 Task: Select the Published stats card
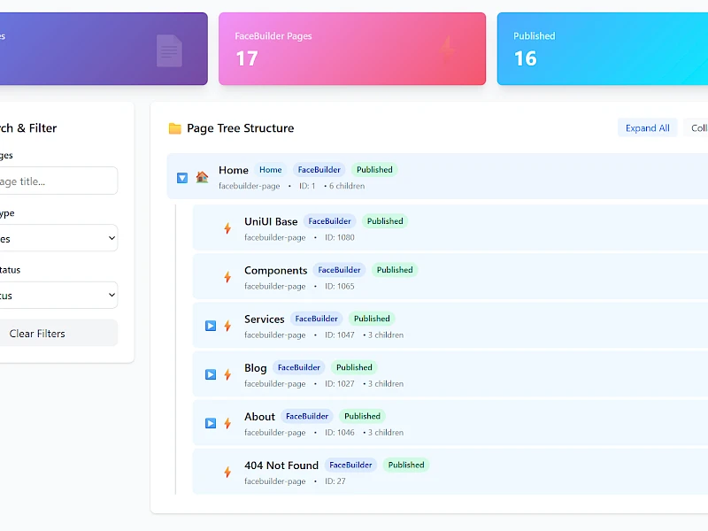611,49
